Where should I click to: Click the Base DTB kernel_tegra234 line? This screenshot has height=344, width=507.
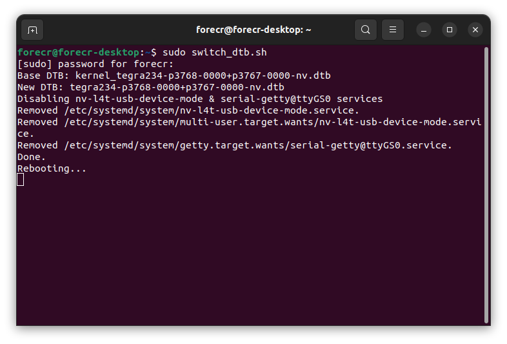(174, 76)
